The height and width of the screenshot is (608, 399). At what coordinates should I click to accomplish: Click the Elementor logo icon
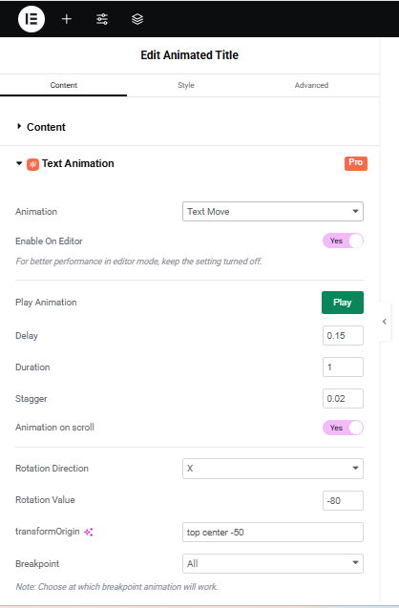31,19
